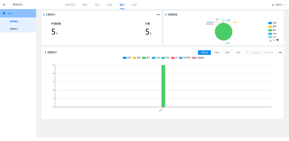Screen dimensions: 289x141
Task: Click the user avatar icon
Action: (x=273, y=5)
